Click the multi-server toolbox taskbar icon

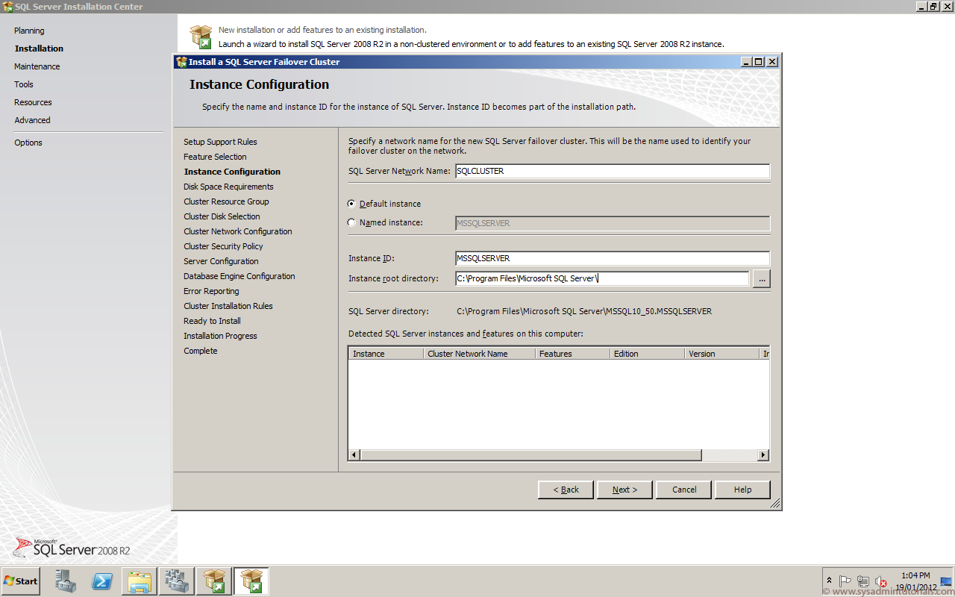tap(177, 581)
